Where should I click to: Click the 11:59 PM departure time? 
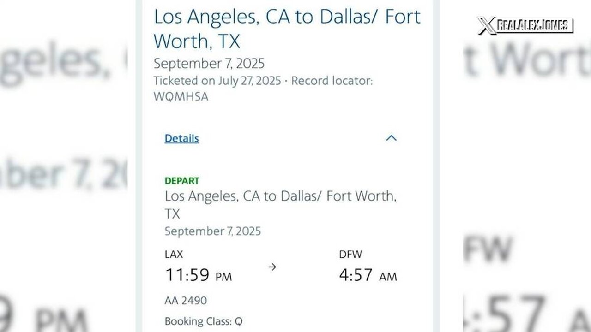pos(199,275)
